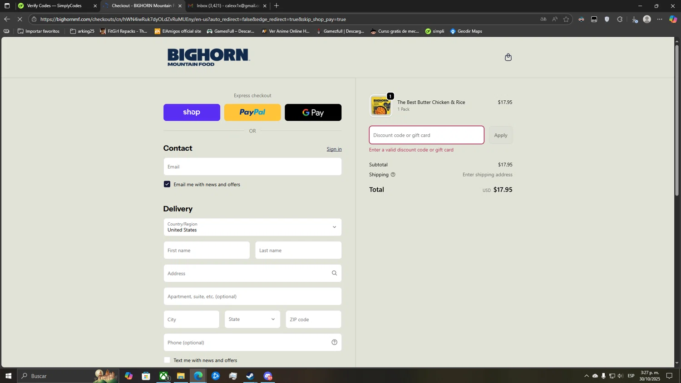Open Notifications center in system tray
The image size is (681, 383).
pyautogui.click(x=669, y=376)
